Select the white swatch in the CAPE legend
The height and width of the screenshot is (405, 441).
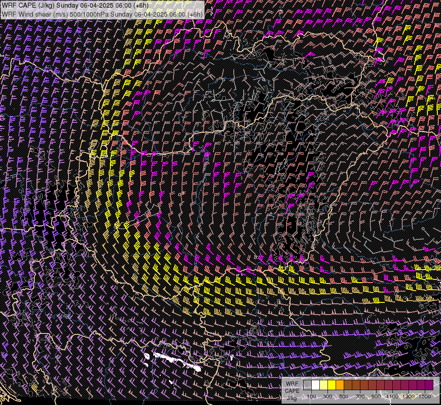316,385
